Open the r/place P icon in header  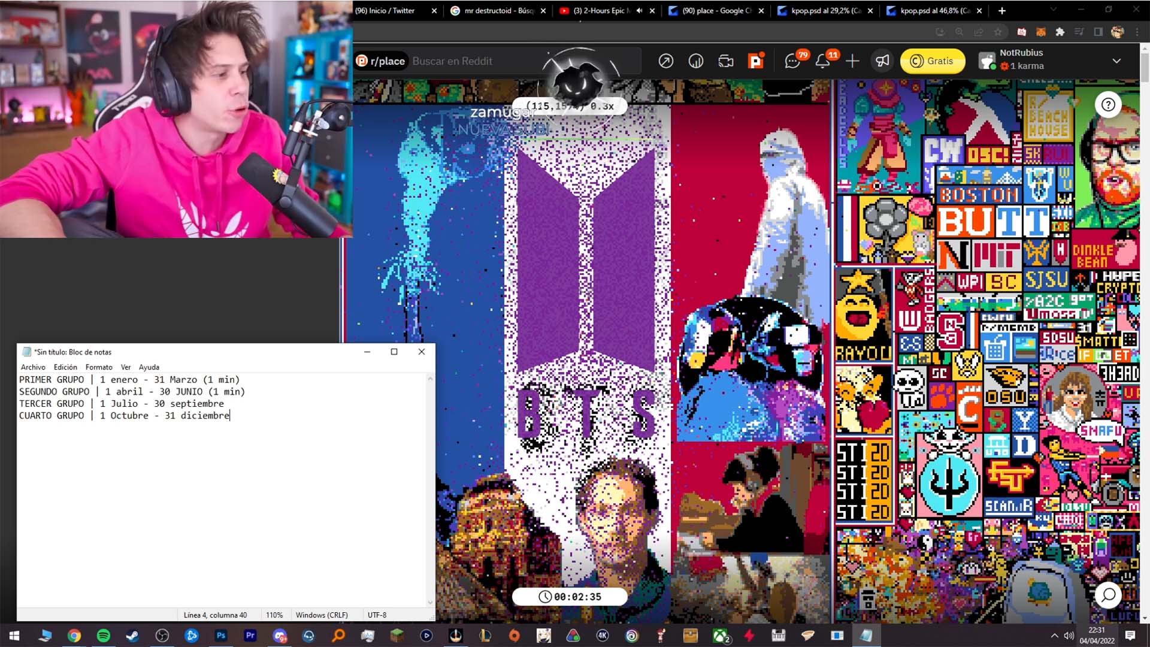756,61
